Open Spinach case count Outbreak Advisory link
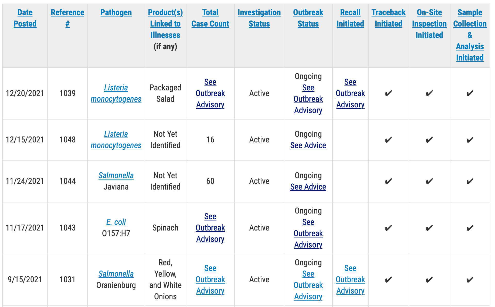This screenshot has width=495, height=307. pos(210,228)
